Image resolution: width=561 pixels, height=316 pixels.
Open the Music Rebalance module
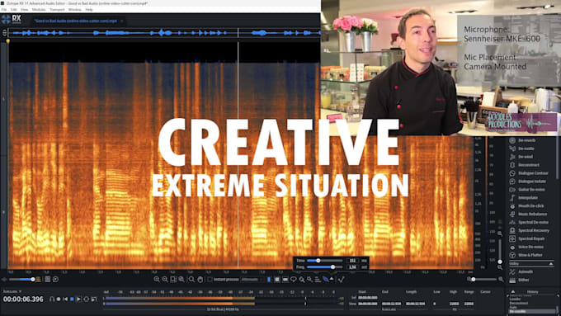[528, 214]
